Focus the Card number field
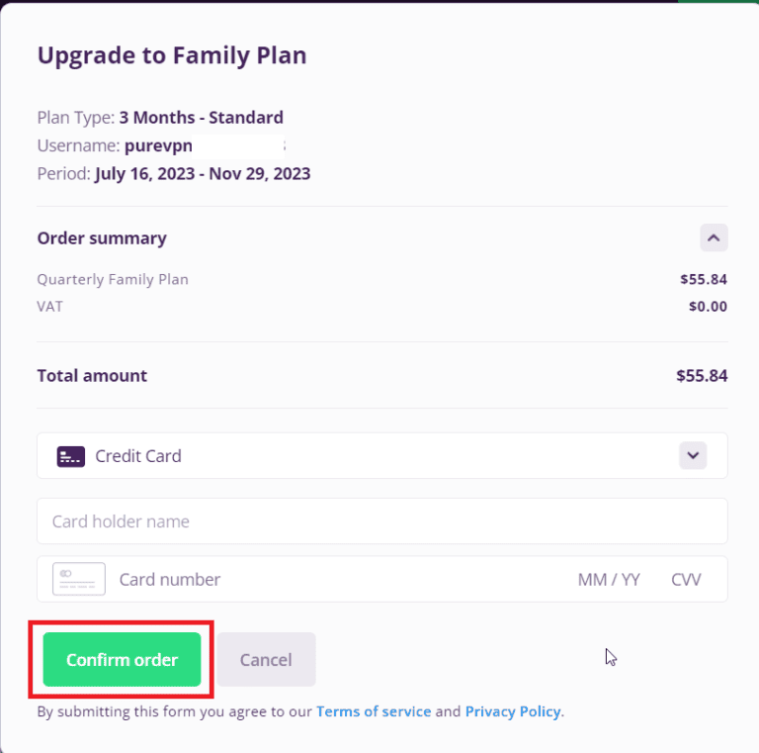759x753 pixels. tap(296, 579)
